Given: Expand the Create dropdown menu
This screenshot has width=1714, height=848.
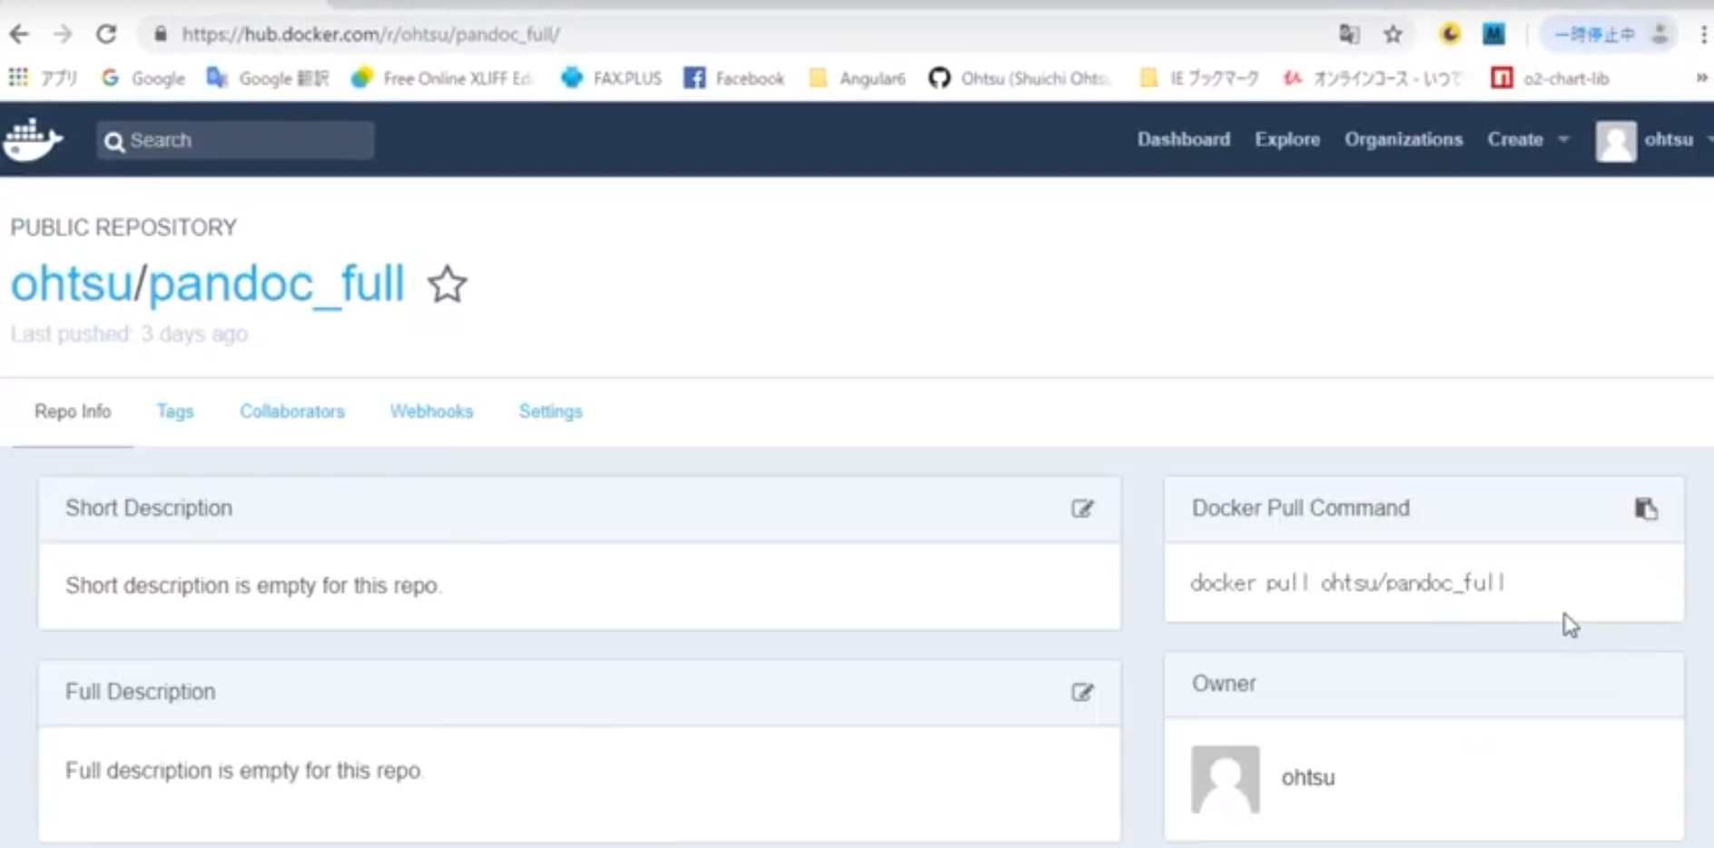Looking at the screenshot, I should coord(1528,140).
